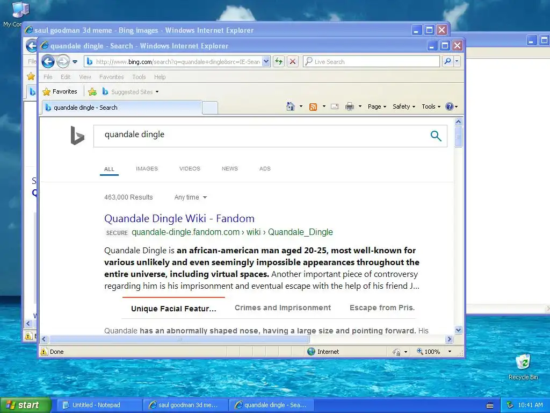Click the 100% zoom level button
The image size is (550, 413).
429,352
